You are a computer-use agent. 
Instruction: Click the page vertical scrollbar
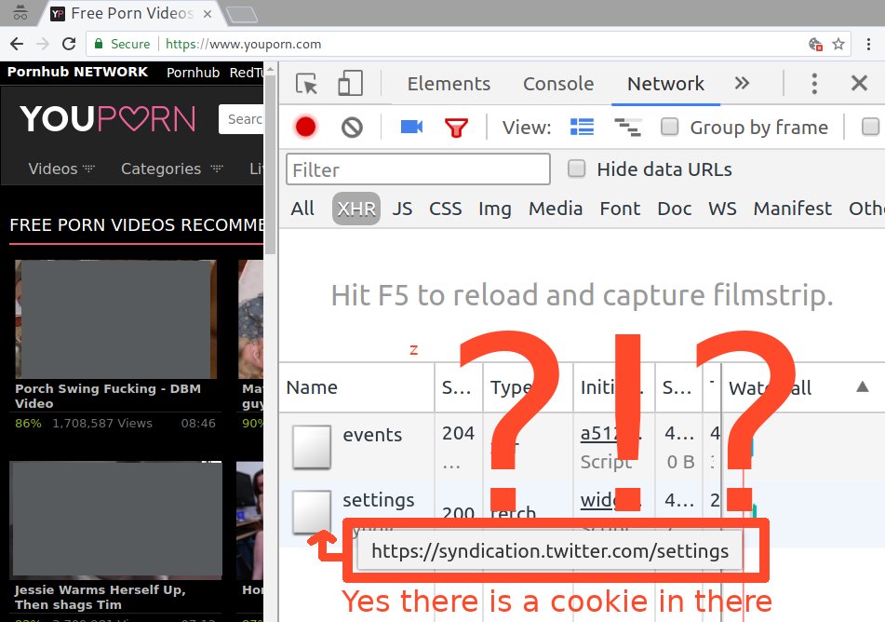click(271, 164)
